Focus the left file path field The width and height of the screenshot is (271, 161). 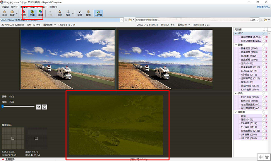(60, 20)
